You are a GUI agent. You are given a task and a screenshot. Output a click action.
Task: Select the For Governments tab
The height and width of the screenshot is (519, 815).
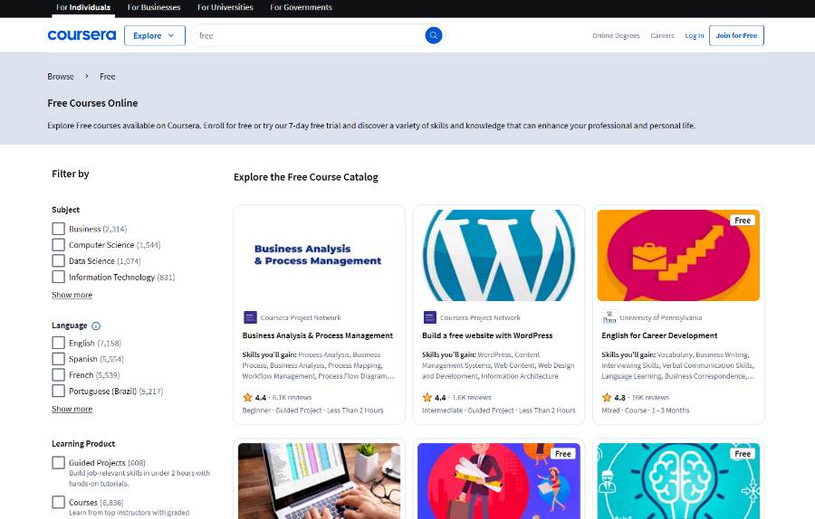click(x=301, y=7)
